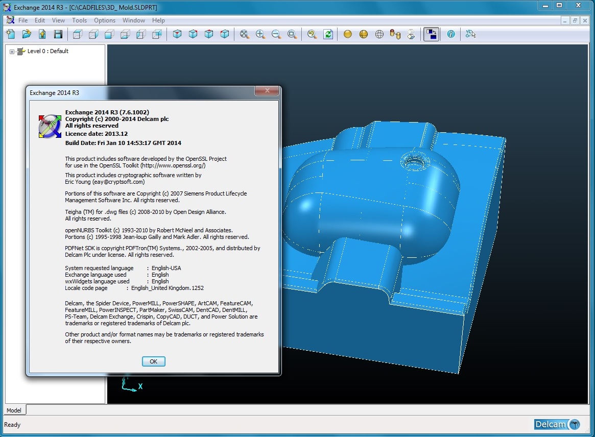Screen dimensions: 595x437
Task: Click the 'Build Date: Fri Jan 10' line
Action: (123, 143)
